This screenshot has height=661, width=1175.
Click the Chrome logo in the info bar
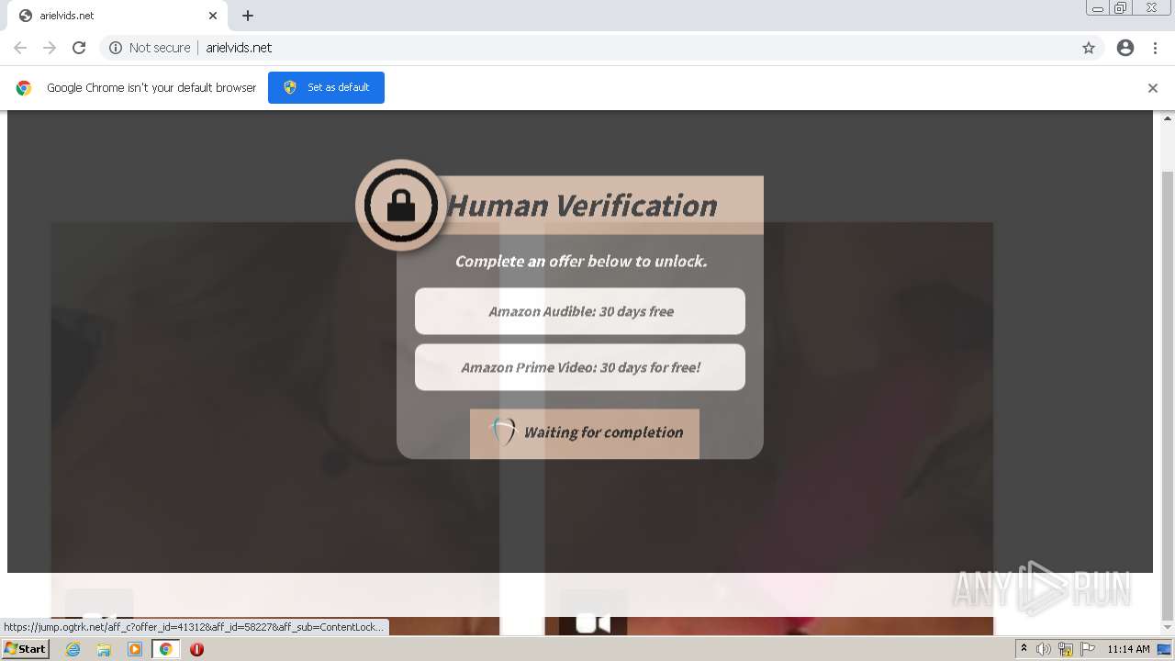[24, 88]
